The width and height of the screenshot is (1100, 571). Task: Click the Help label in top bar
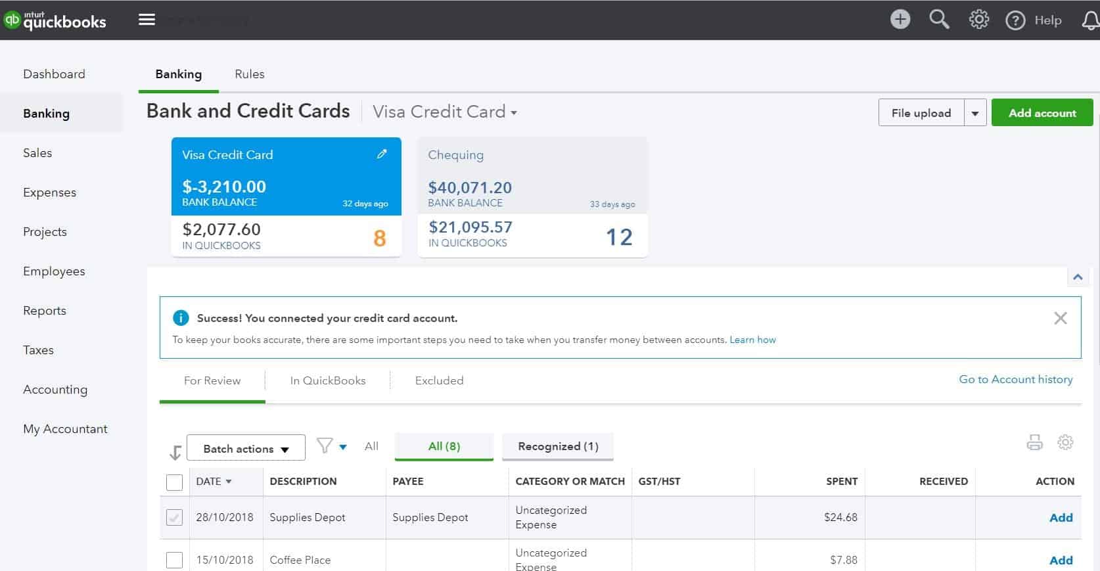point(1048,20)
